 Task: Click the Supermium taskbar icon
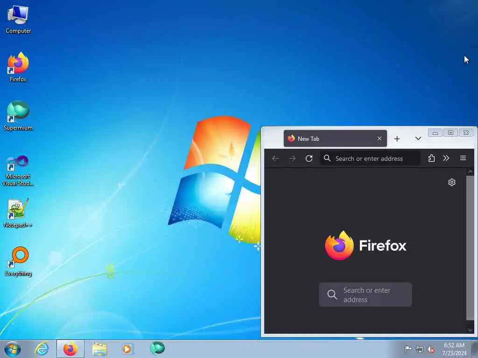(157, 348)
